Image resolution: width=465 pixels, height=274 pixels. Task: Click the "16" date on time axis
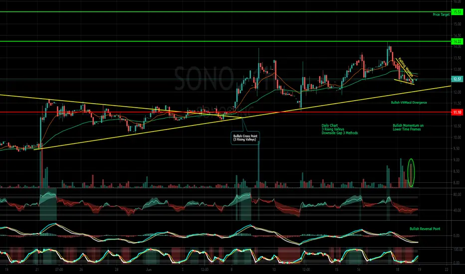(359, 270)
